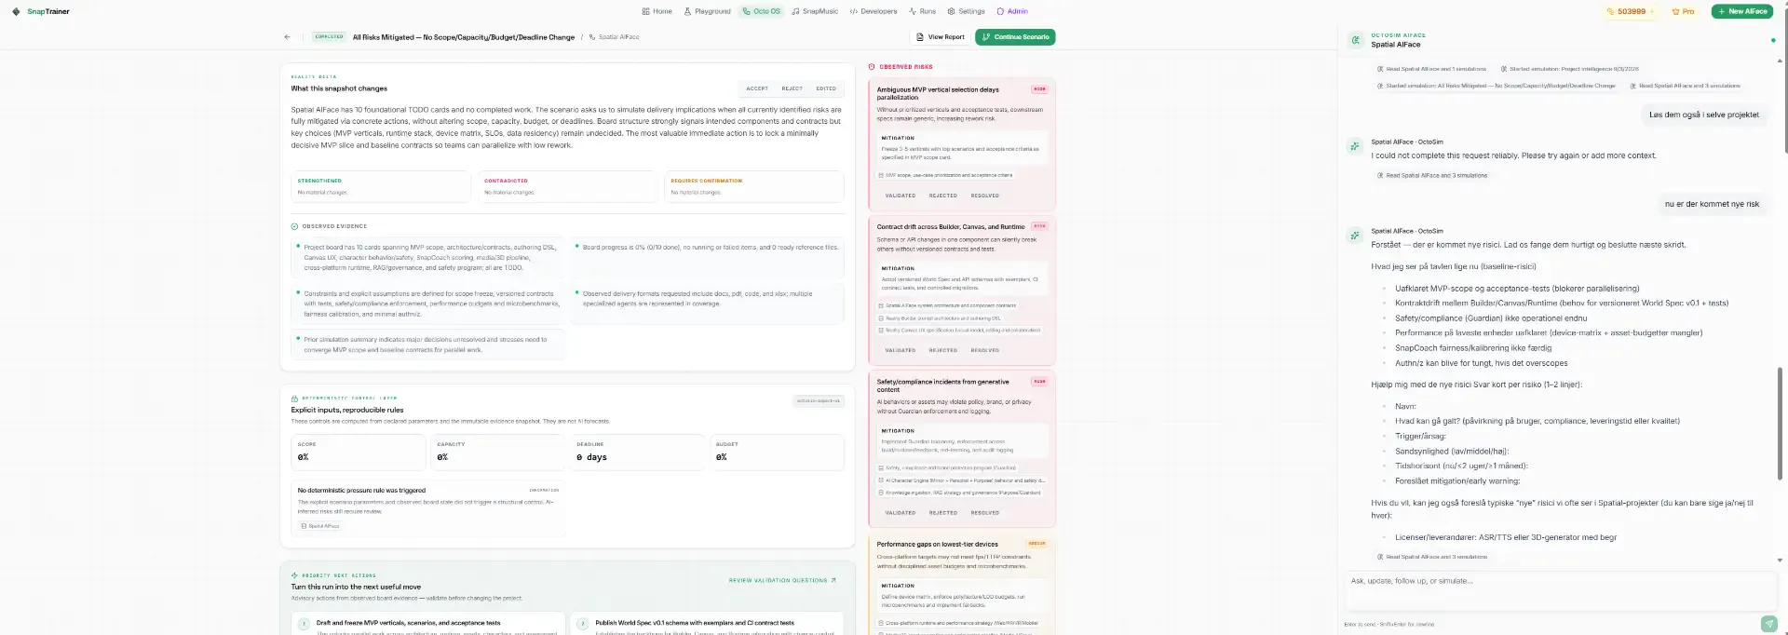
Task: Mark the Safety/compliance risk as Rejected
Action: point(942,512)
